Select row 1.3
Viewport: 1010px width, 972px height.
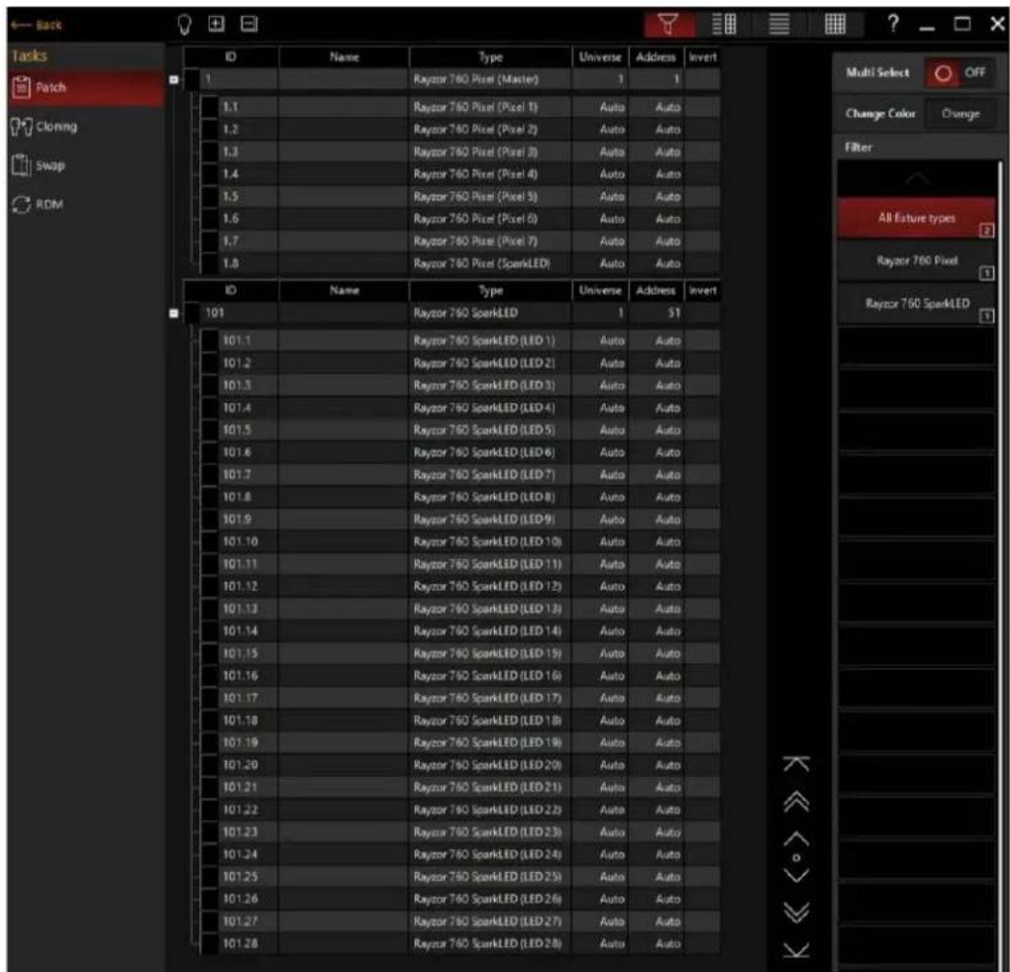click(459, 151)
